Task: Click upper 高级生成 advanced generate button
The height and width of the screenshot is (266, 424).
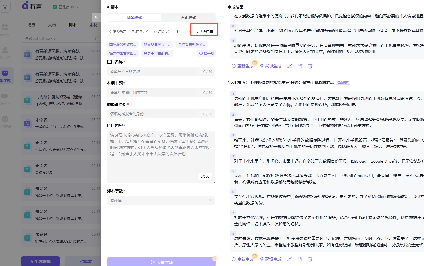Action: pyautogui.click(x=271, y=66)
